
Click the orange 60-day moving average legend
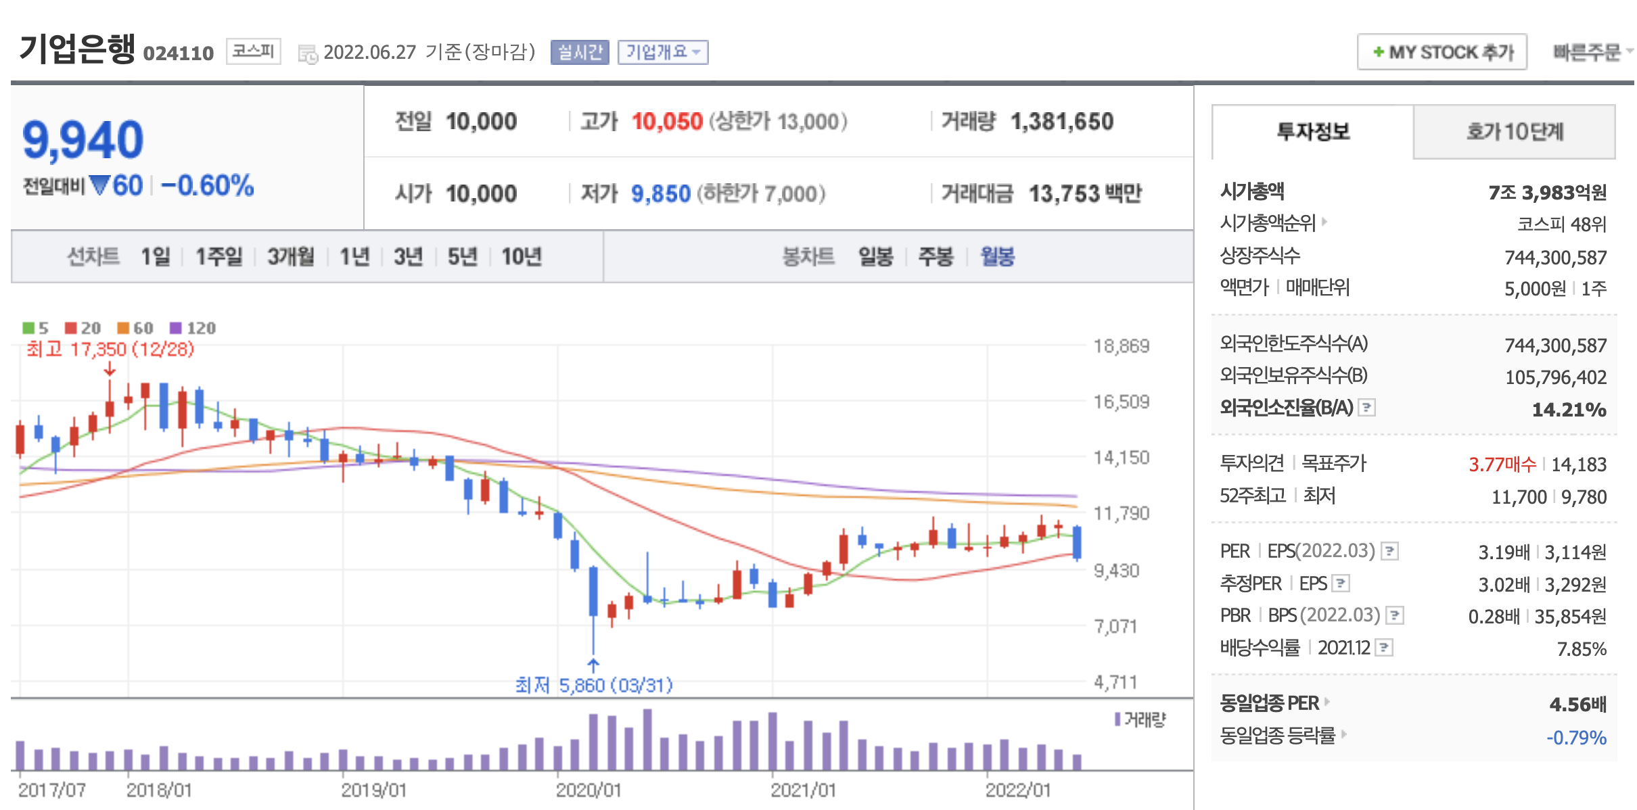(x=135, y=328)
